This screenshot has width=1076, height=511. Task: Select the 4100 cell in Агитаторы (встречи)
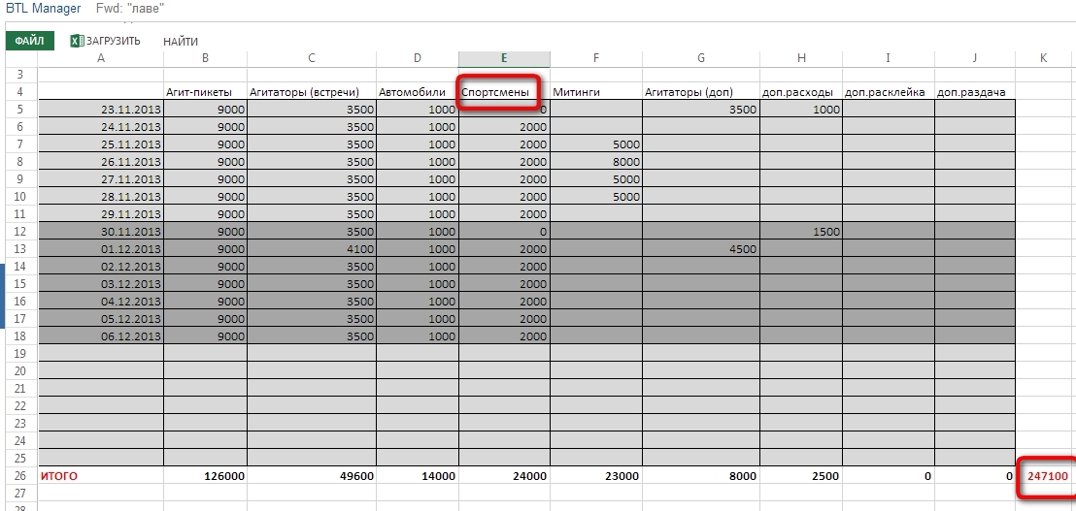(311, 249)
